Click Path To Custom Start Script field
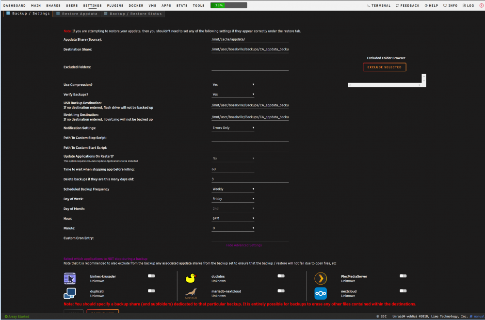485x320 pixels. 250,148
